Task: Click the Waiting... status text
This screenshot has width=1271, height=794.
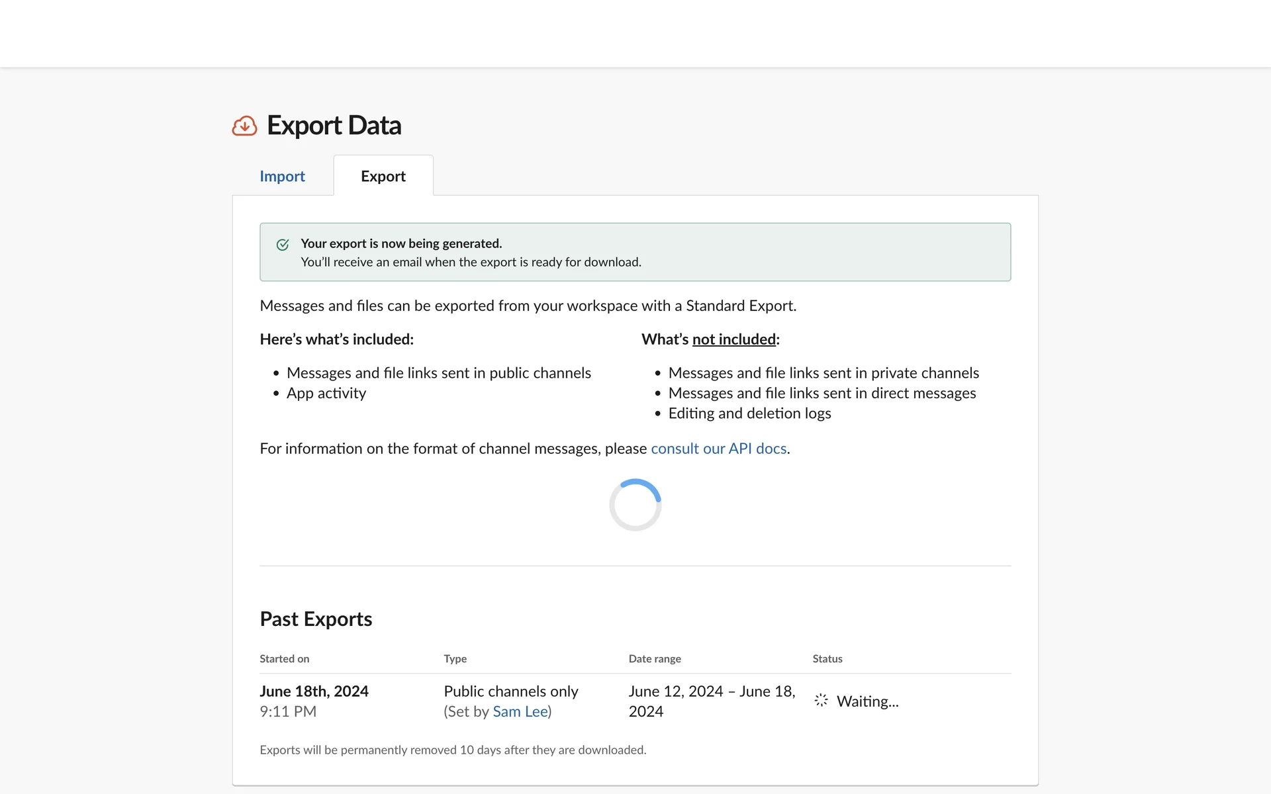Action: [867, 701]
